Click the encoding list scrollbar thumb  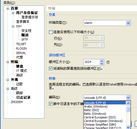point(128,109)
